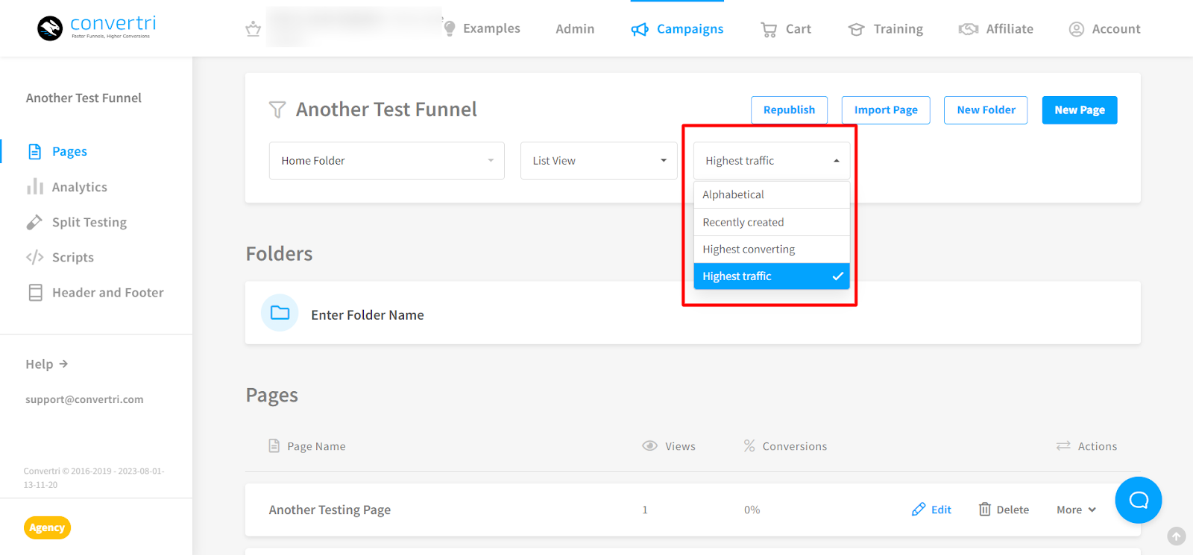Click the shopping cart icon
1193x555 pixels.
click(x=768, y=29)
